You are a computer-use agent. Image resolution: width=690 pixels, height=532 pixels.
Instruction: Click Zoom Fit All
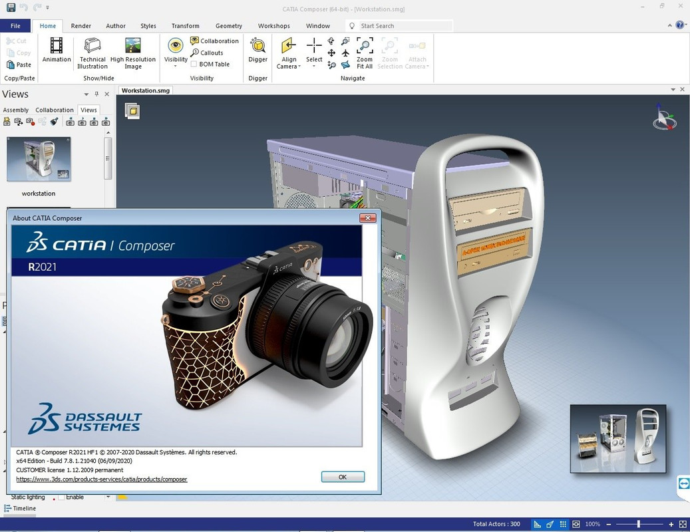pos(365,53)
